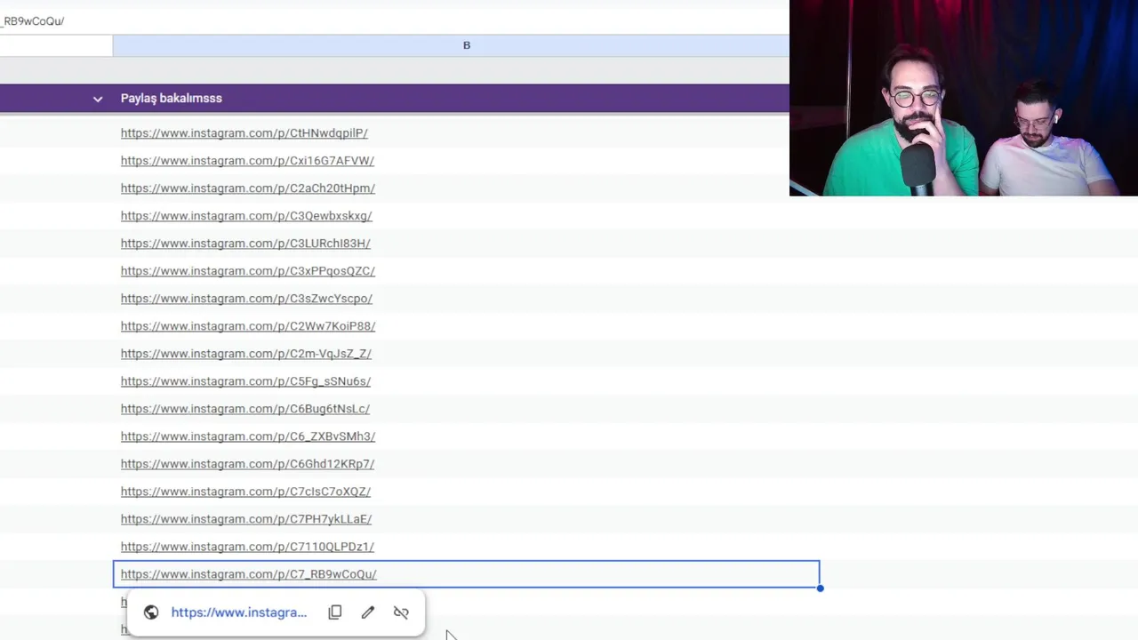Open link ending C2Ww7KoiP88/
Viewport: 1138px width, 640px height.
tap(248, 326)
